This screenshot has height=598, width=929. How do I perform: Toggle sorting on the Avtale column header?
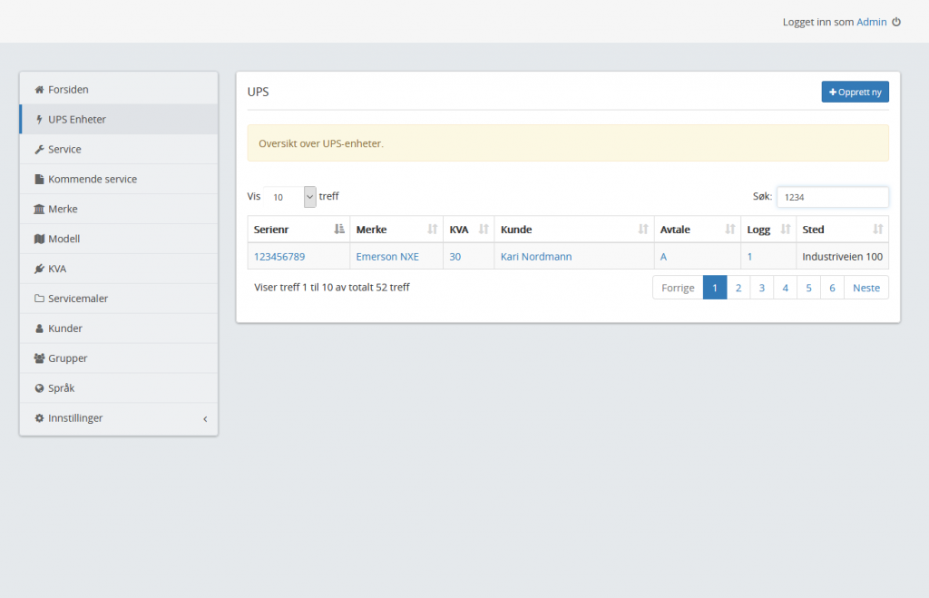click(697, 230)
